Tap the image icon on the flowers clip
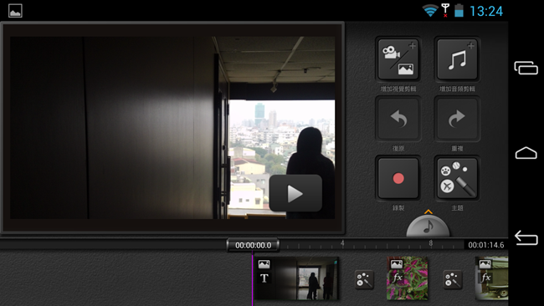 point(397,264)
